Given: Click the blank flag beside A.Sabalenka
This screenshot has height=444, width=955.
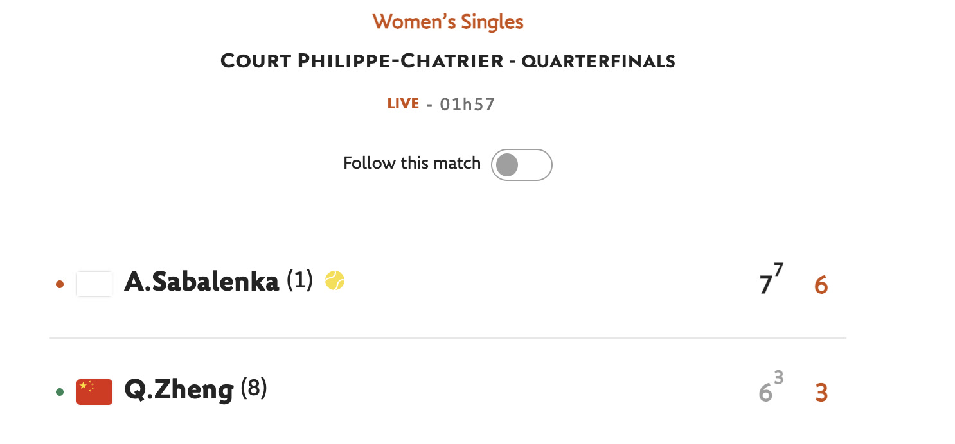Looking at the screenshot, I should click(x=94, y=284).
